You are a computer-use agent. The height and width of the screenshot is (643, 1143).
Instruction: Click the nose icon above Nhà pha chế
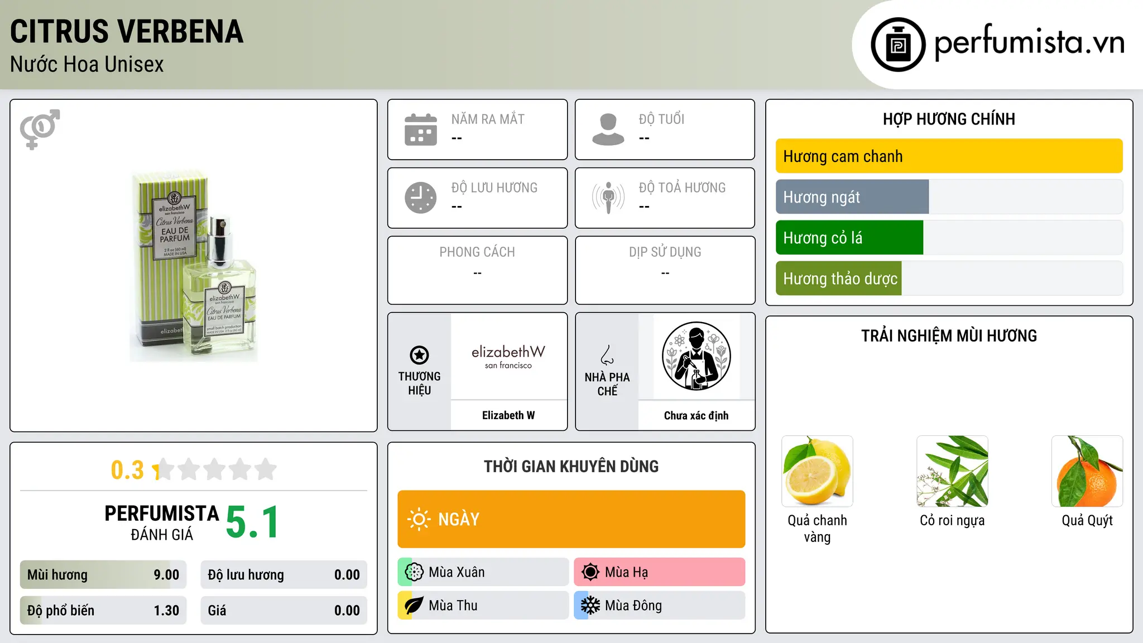point(607,355)
